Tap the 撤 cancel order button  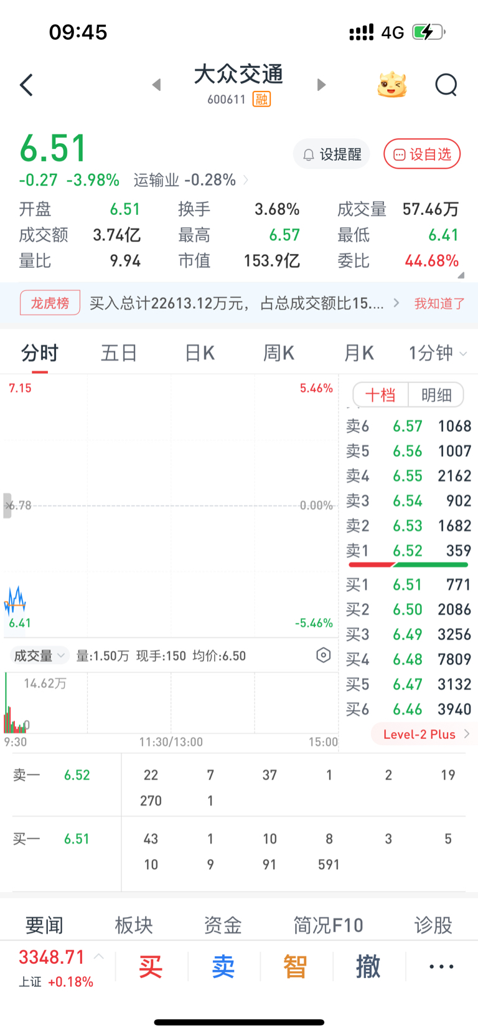368,967
